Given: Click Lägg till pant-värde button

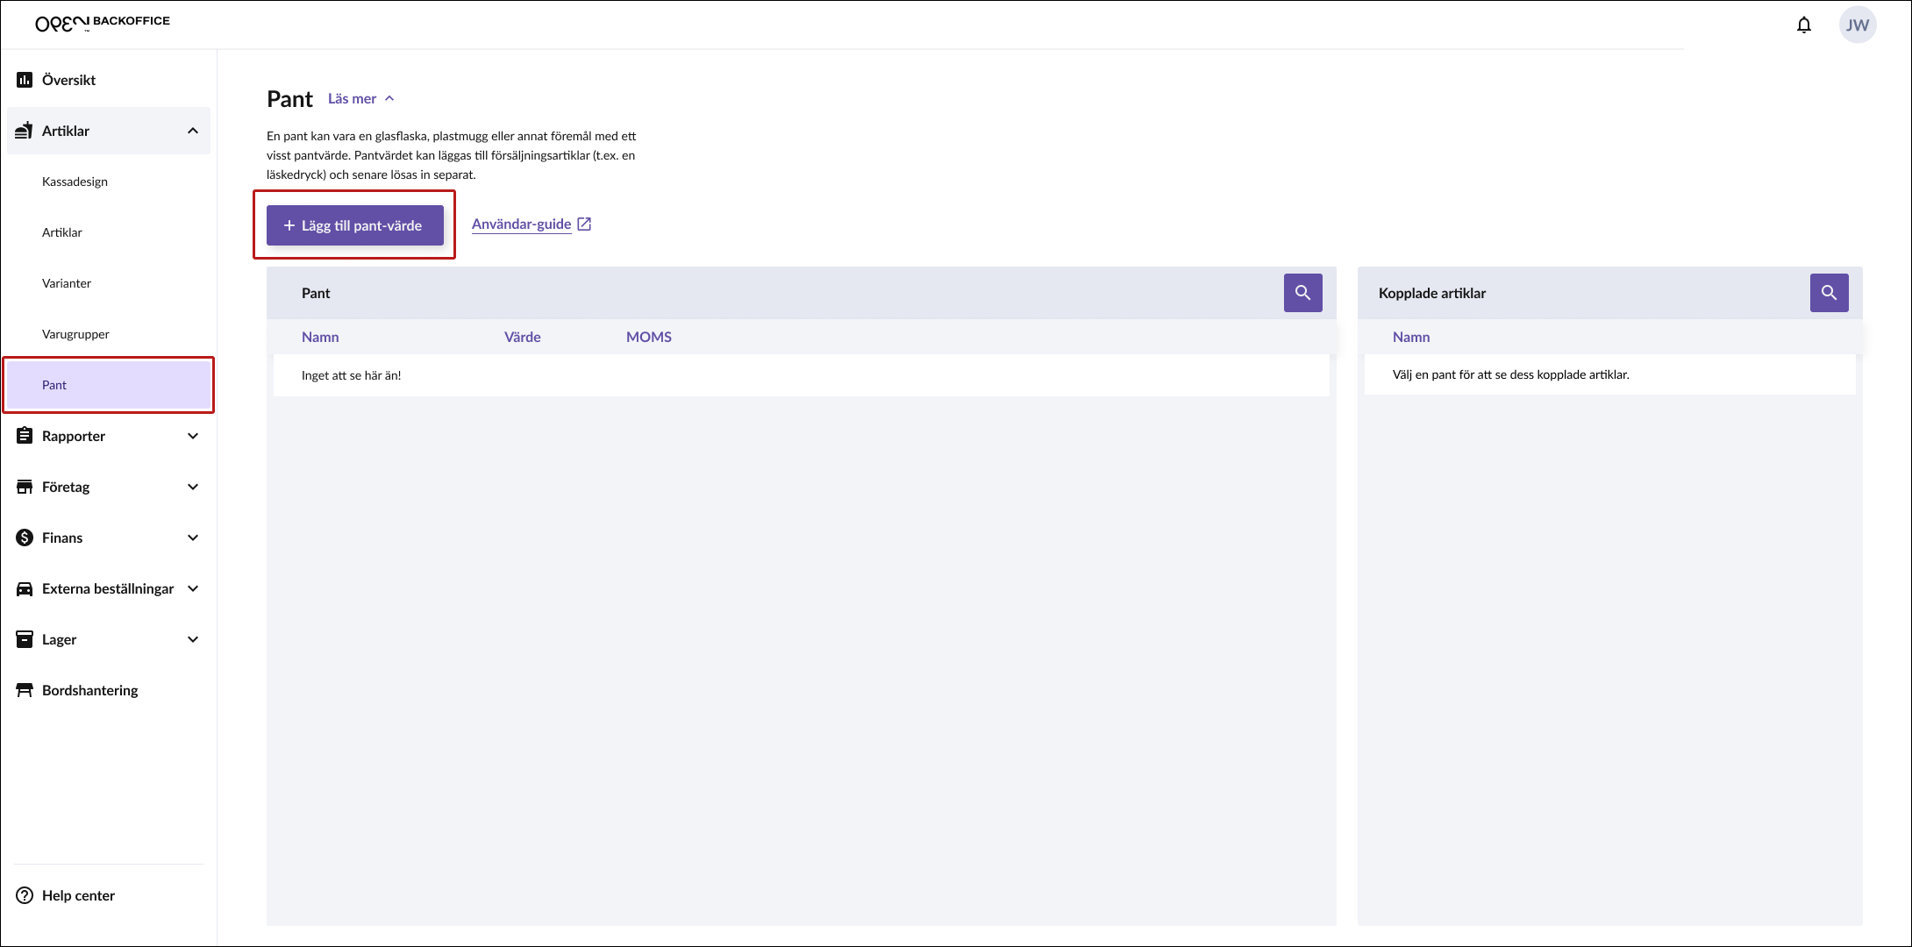Looking at the screenshot, I should [355, 225].
